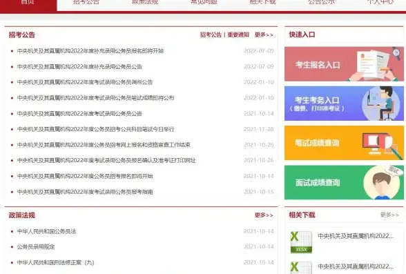
Task: Open 招考公告 in the top navigation bar
Action: click(86, 2)
